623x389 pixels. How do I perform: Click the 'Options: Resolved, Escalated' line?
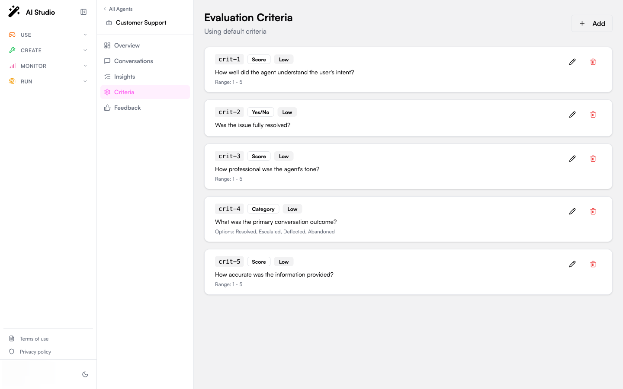(x=275, y=232)
